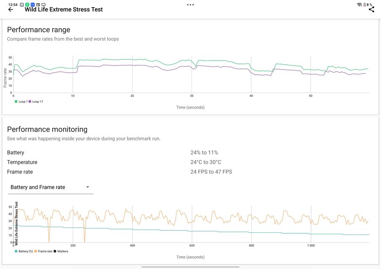Tap the green notification icon in status bar
This screenshot has width=381, height=269.
click(27, 5)
